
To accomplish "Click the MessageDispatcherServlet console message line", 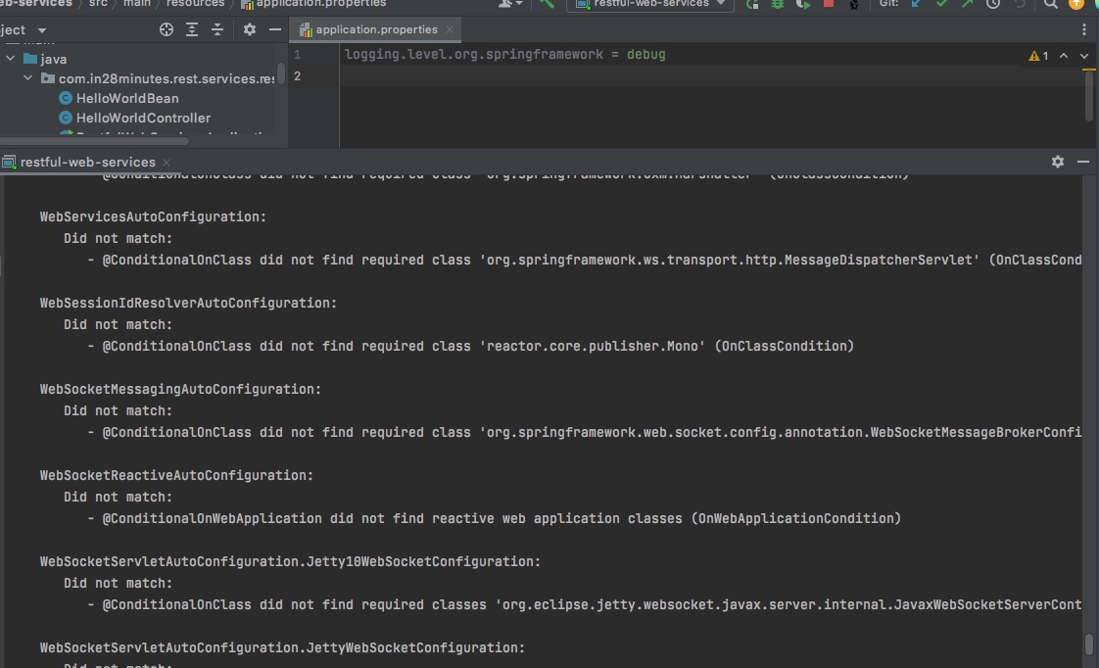I will pyautogui.click(x=585, y=261).
